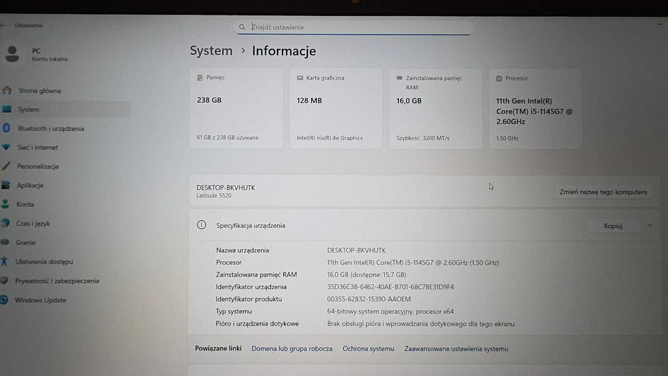Click the Windows Update refresh icon
Screen dimensions: 668x376
click(x=4, y=299)
